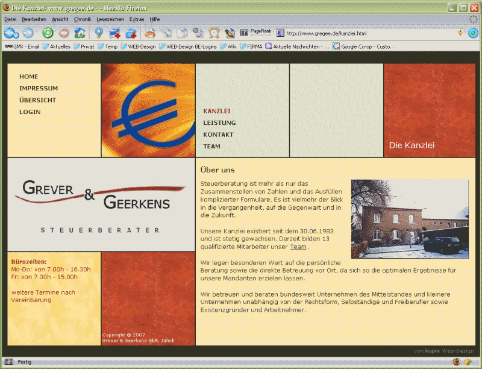Expand the Privat bookmark folder
Screen dimensions: 482x369
pos(84,47)
